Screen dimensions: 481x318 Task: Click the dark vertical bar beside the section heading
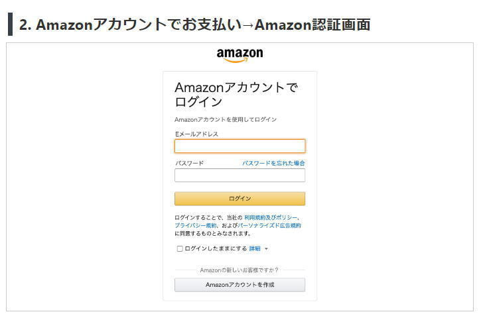click(11, 25)
